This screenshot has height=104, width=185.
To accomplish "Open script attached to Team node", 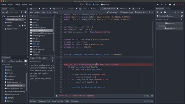I will tap(23, 26).
